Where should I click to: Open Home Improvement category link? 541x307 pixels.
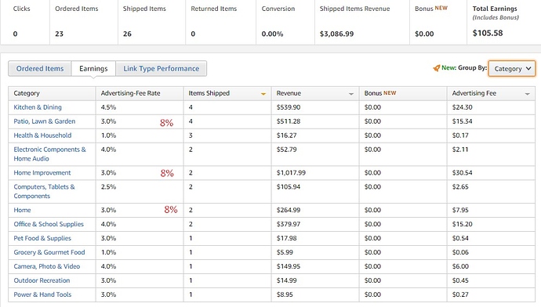(42, 172)
